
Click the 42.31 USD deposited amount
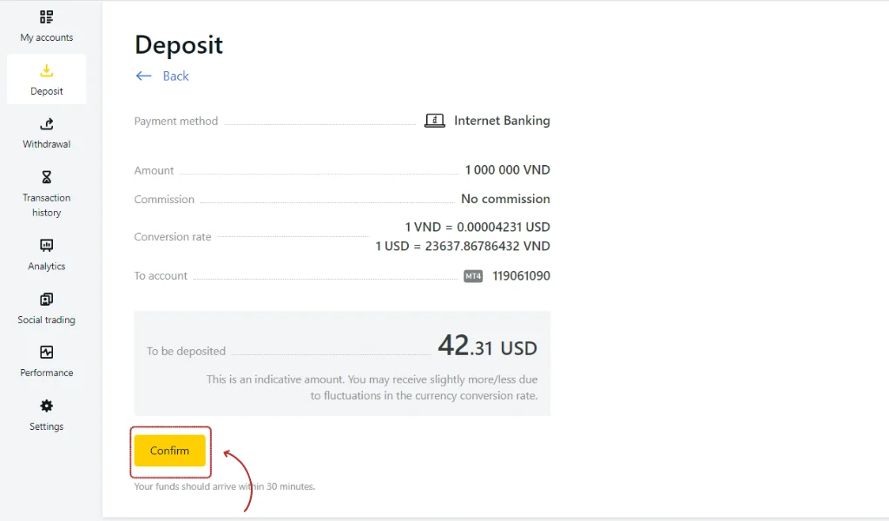486,346
